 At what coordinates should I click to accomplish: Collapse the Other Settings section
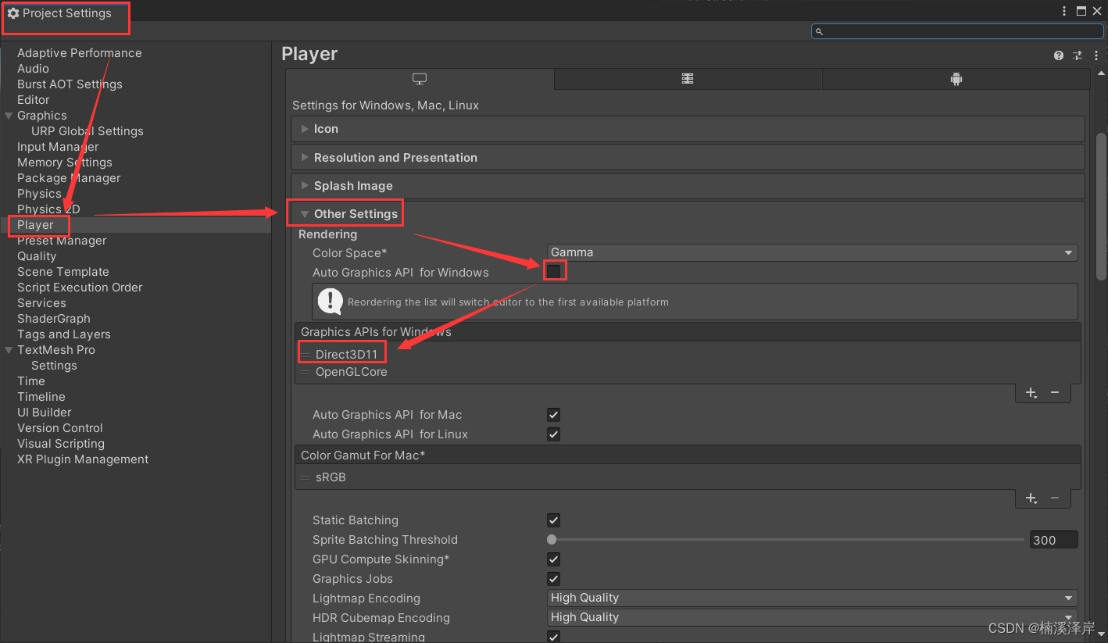688,214
